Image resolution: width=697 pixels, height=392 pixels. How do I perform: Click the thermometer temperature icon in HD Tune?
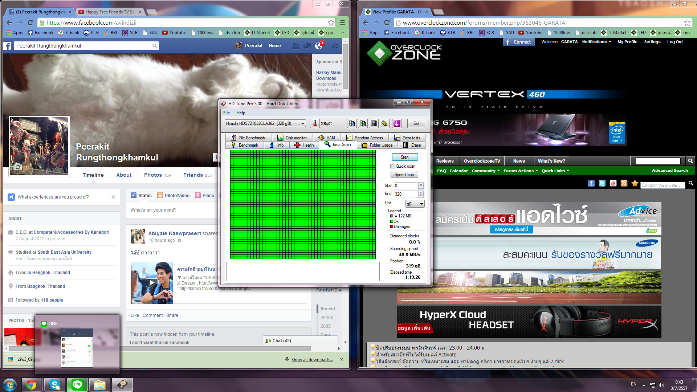[x=315, y=123]
